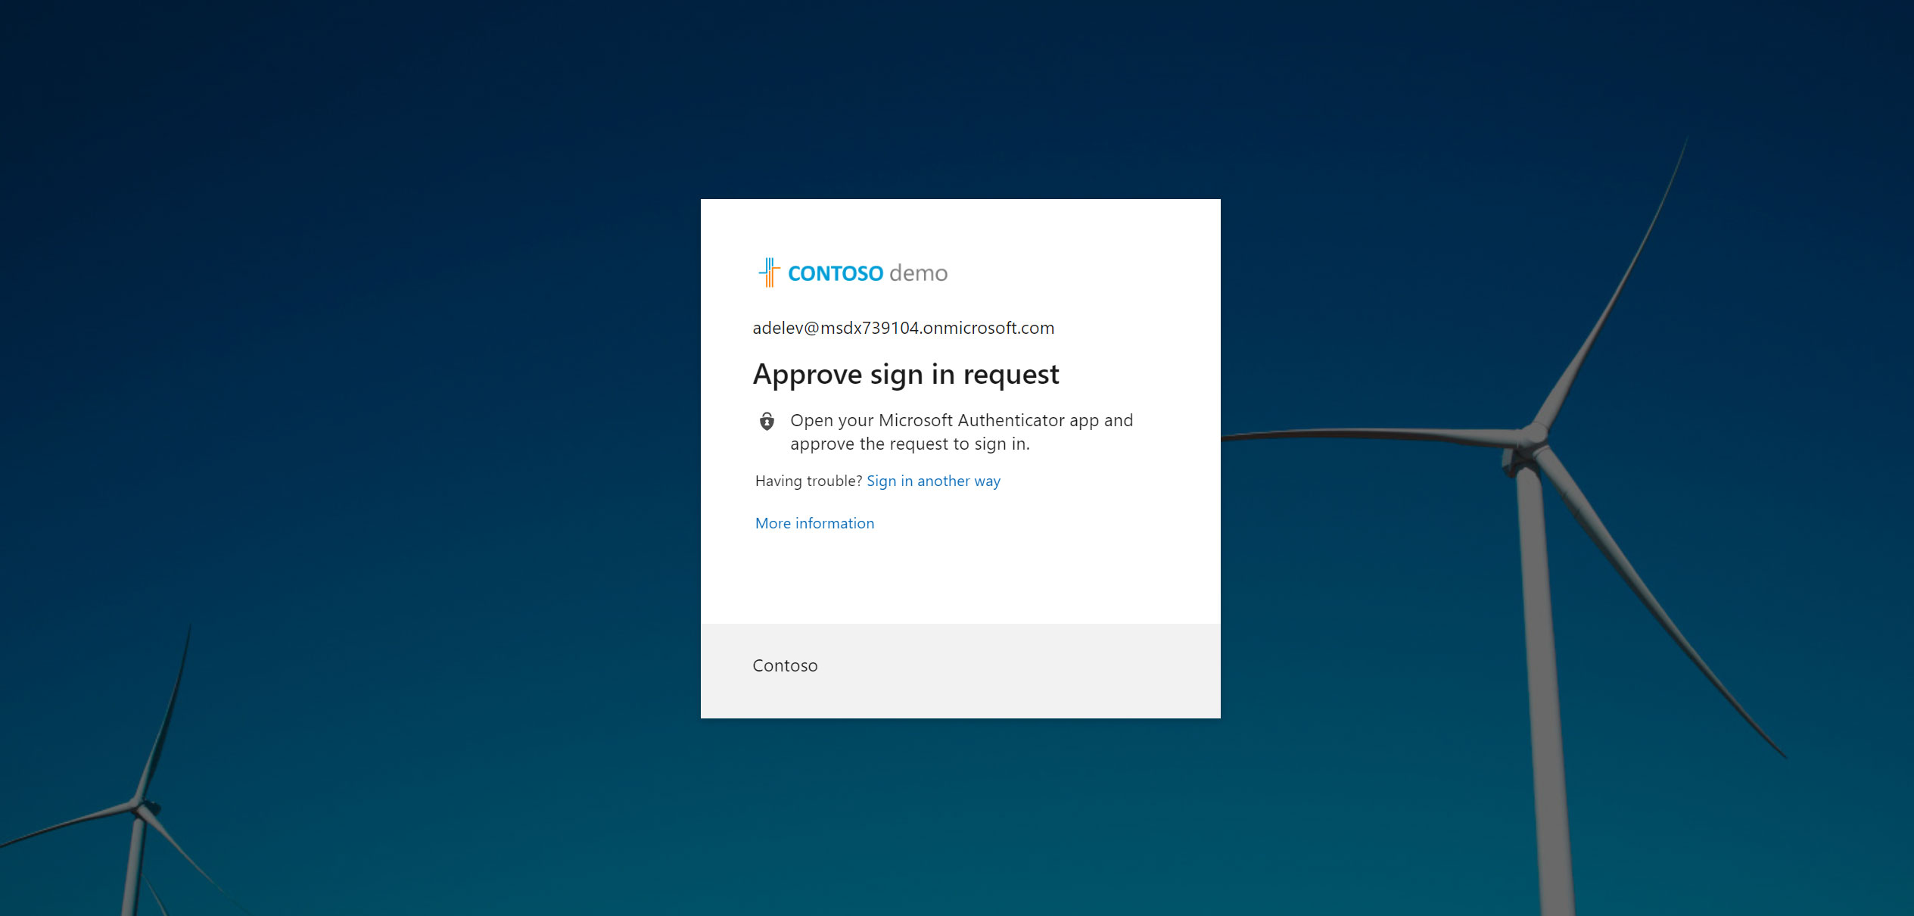The image size is (1914, 916).
Task: Click the 'Having trouble?' text
Action: pyautogui.click(x=808, y=481)
